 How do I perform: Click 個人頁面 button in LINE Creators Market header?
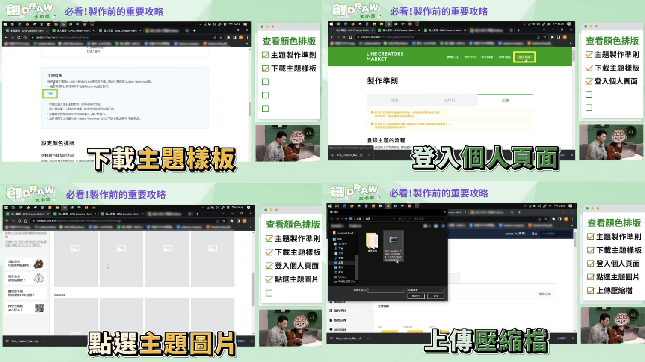[524, 57]
